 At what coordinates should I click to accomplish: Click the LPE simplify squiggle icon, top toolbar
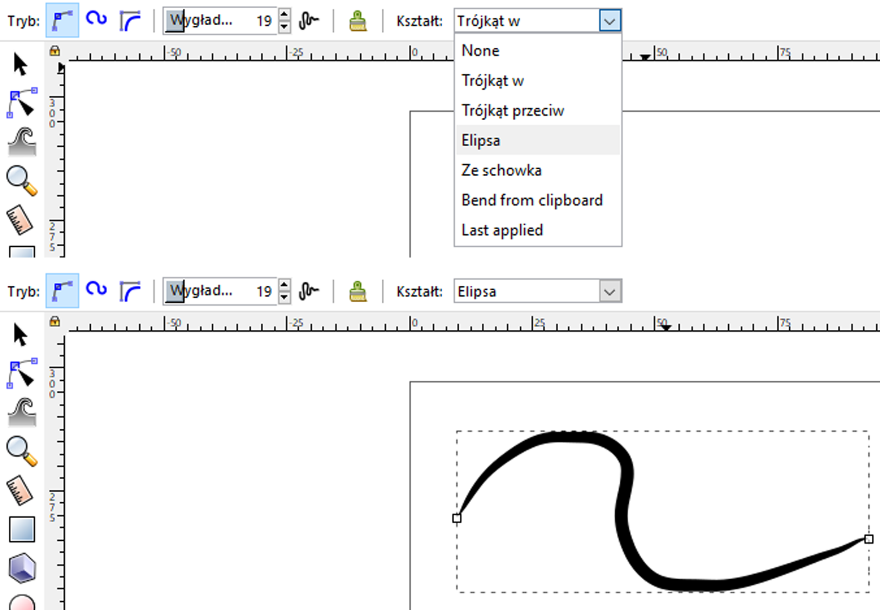click(x=309, y=21)
